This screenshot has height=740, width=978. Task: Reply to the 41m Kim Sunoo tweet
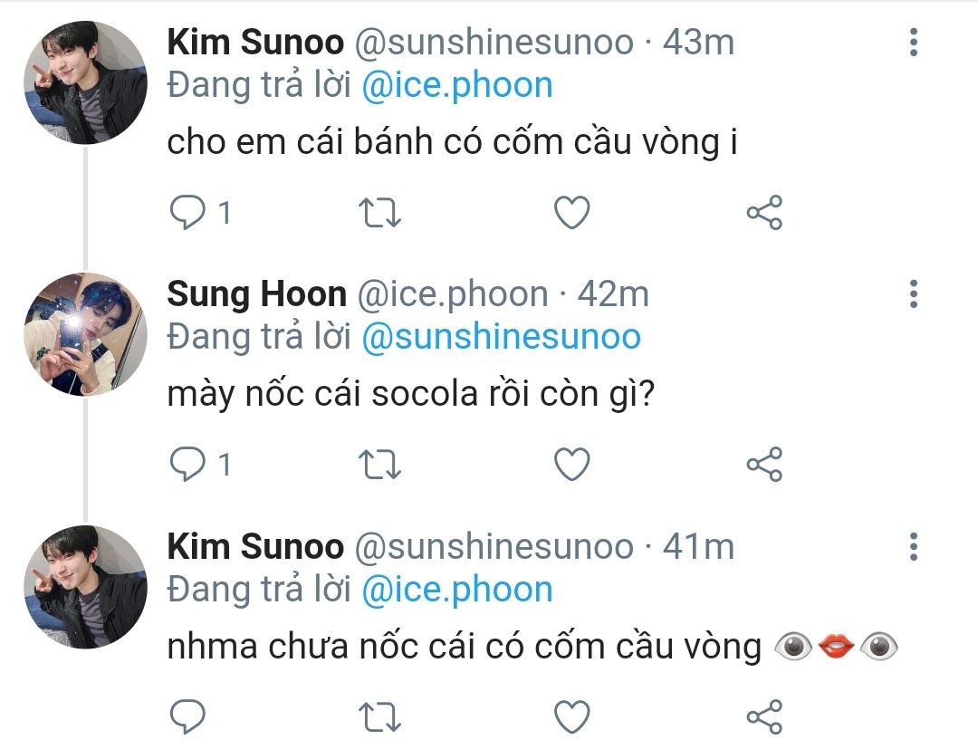[x=187, y=716]
